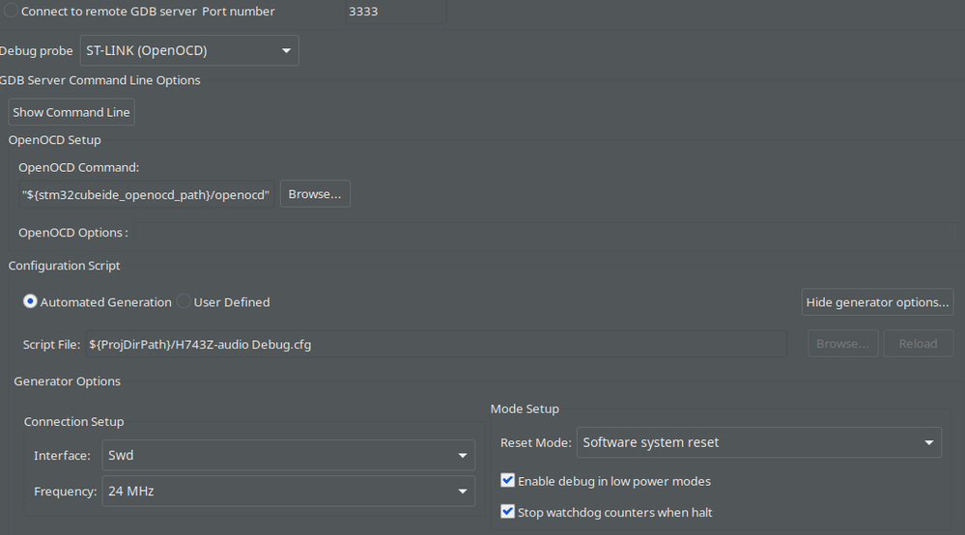Choose the User Defined script option
The width and height of the screenshot is (965, 535).
184,302
